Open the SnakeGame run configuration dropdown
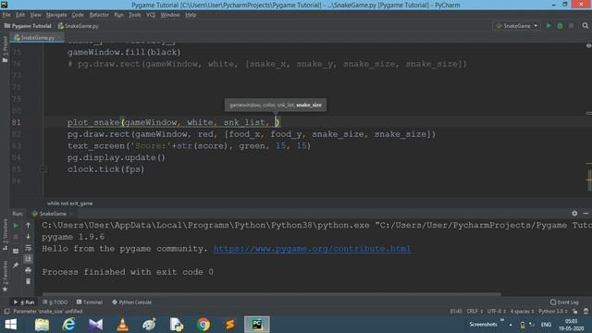Screen dimensions: 592x333 pos(516,26)
